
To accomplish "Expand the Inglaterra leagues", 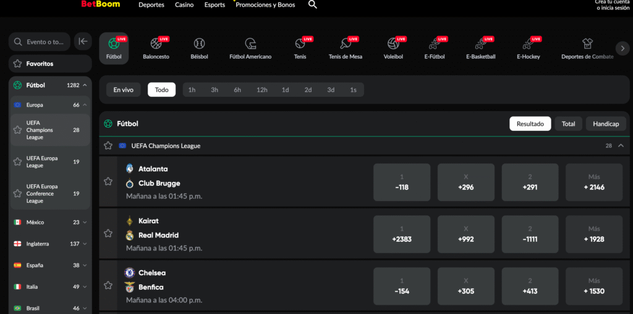I will coord(85,244).
